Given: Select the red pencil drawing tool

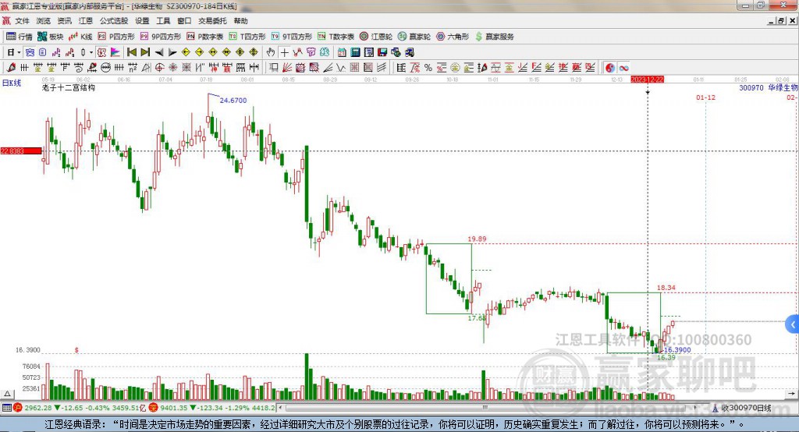Looking at the screenshot, I should tap(11, 68).
